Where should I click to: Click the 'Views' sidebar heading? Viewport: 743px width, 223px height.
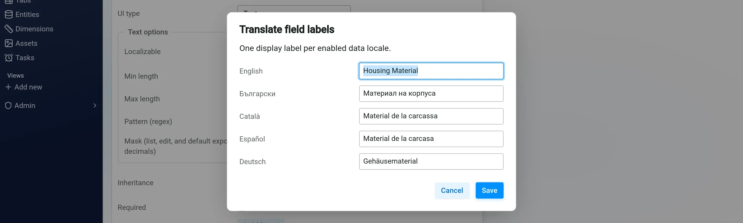[x=15, y=75]
